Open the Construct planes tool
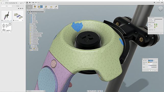164x92 pixels. 46,7
